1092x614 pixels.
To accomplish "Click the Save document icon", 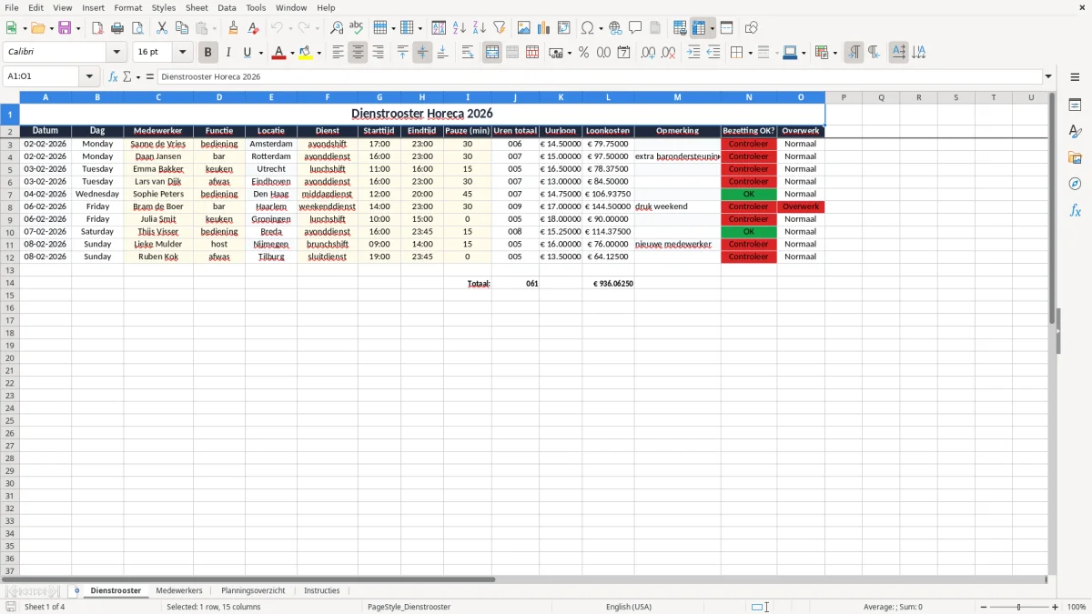I will pos(65,28).
